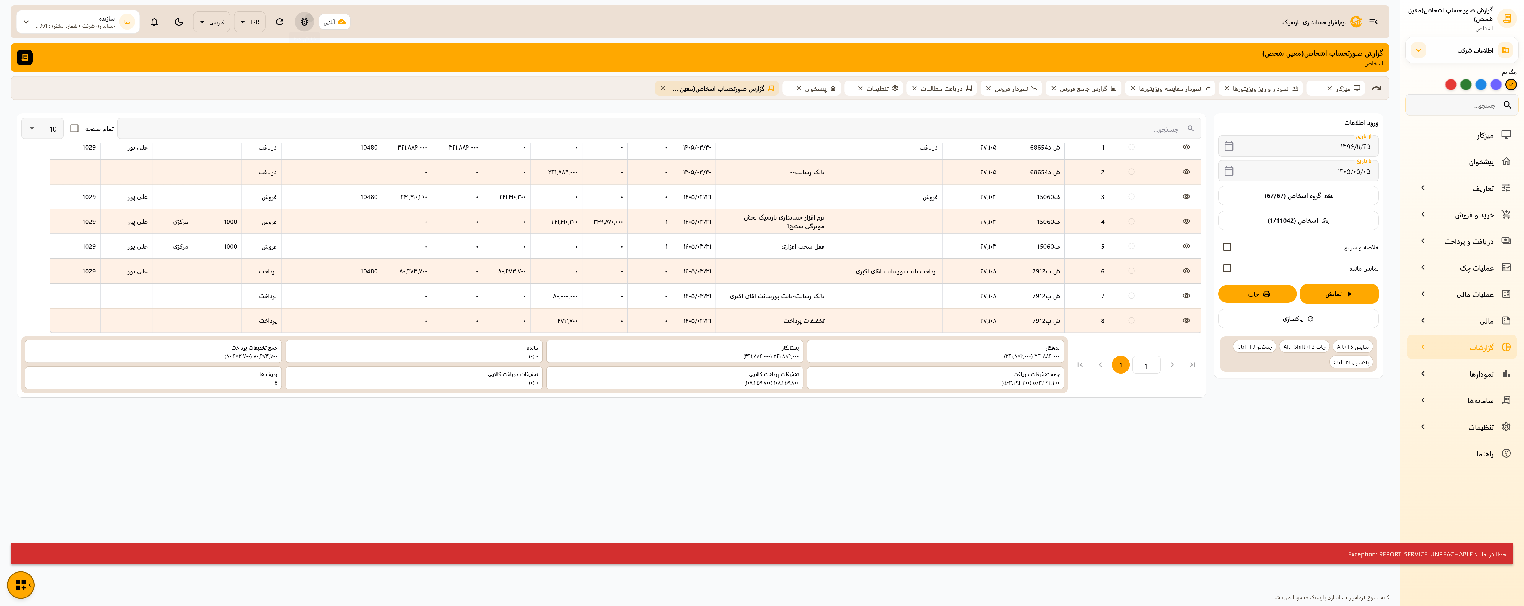Open the IRR currency dropdown
1524x606 pixels.
tap(250, 22)
